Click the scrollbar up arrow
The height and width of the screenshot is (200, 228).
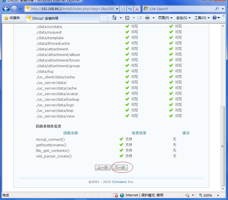[223, 26]
